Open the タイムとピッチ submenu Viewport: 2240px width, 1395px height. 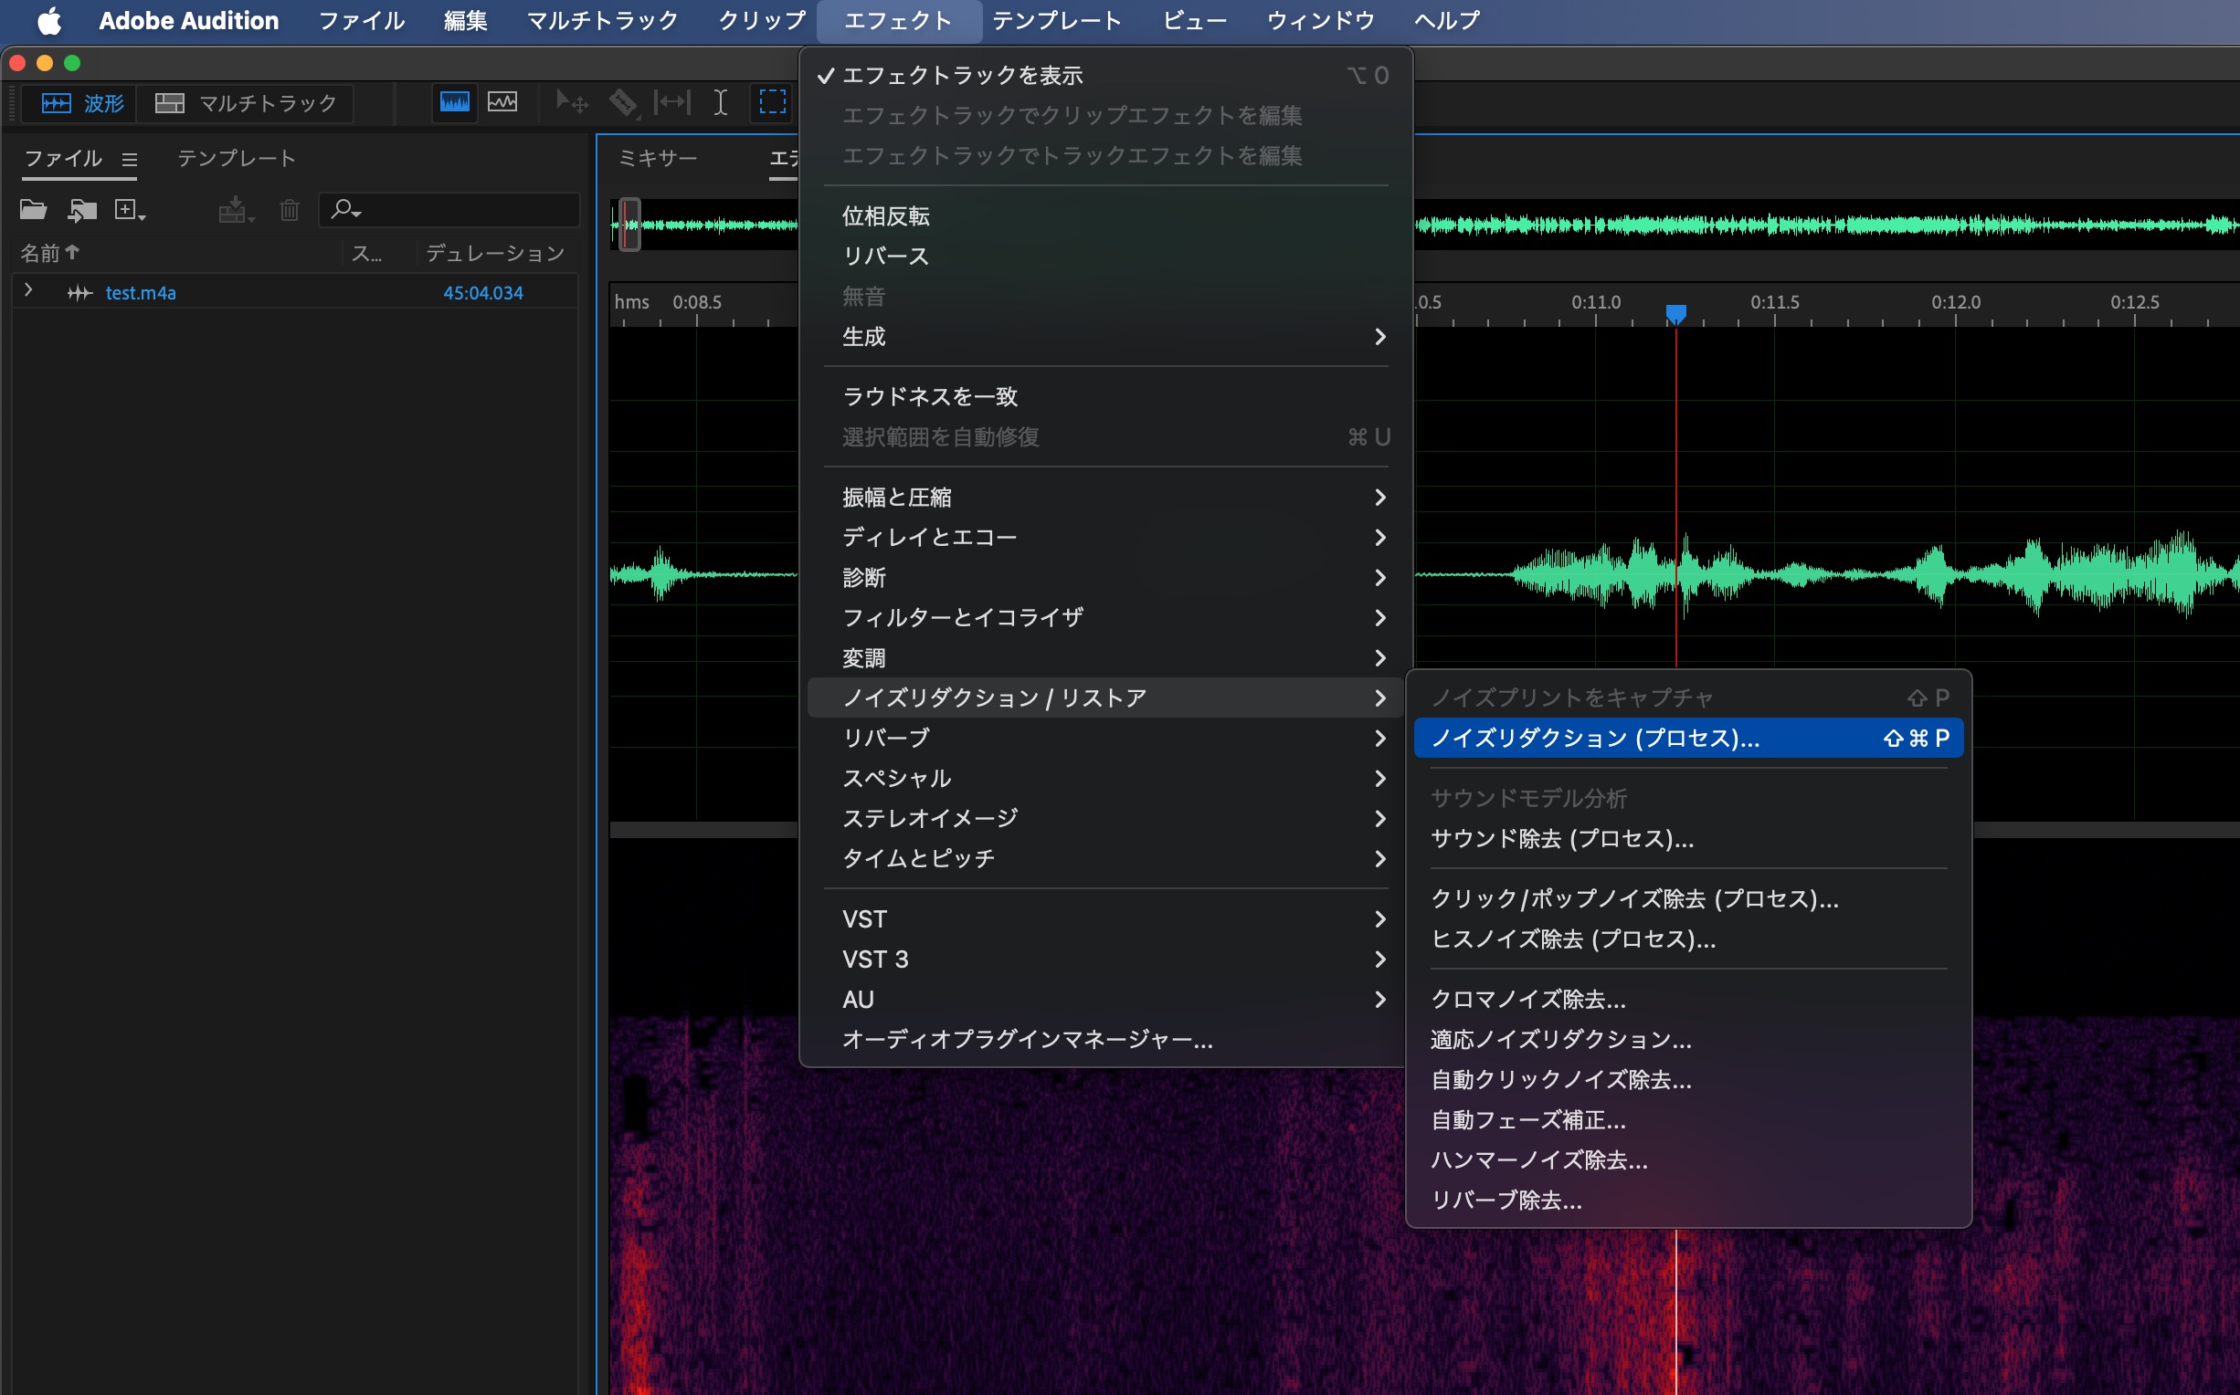(1104, 859)
